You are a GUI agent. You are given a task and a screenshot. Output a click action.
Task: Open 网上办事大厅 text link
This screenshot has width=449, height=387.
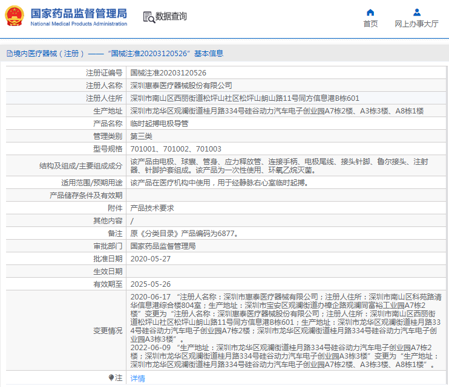click(417, 24)
